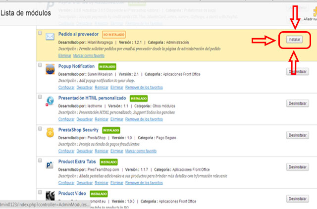
Task: Click the Presentación HTML personalizado module icon
Action: [x=50, y=101]
